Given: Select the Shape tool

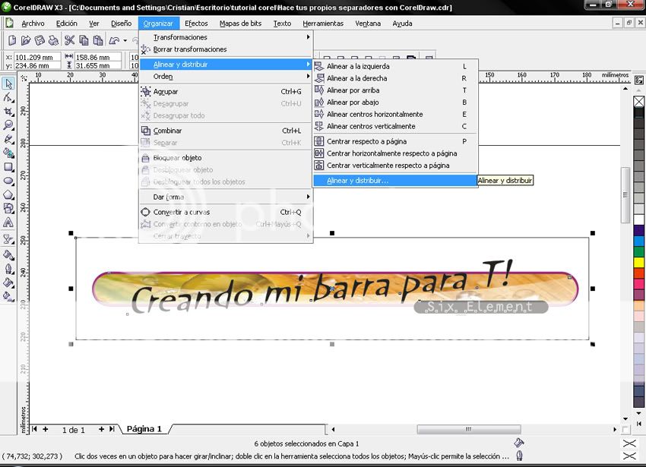Looking at the screenshot, I should [x=8, y=98].
